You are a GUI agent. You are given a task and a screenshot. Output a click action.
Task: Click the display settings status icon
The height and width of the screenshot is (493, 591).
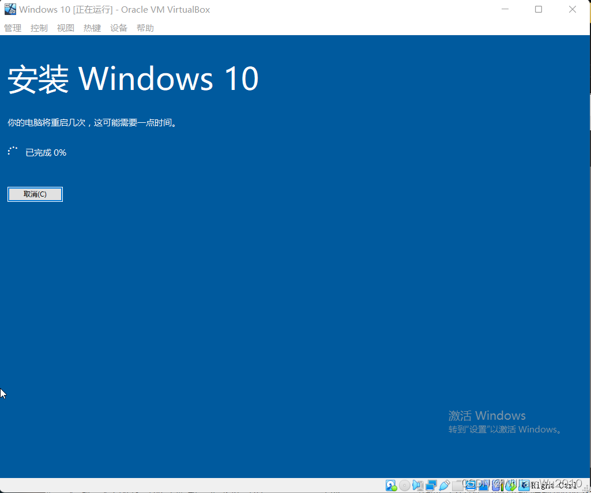pos(470,486)
